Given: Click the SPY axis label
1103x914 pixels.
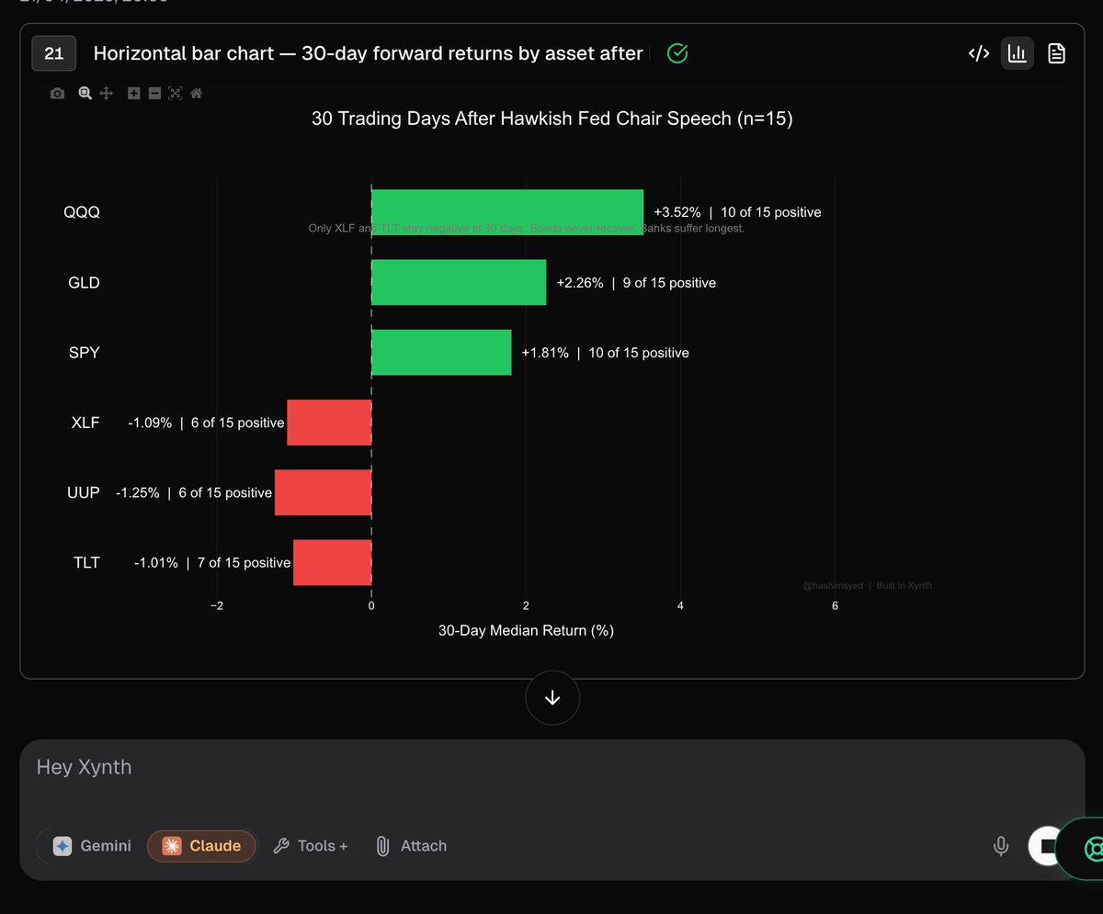Looking at the screenshot, I should tap(84, 353).
